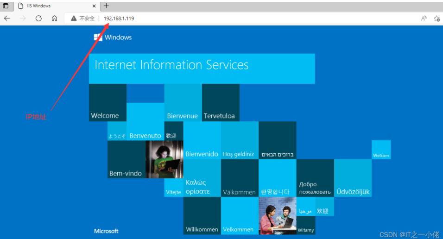Click the Καλώς ορίσατε tile
443x239 pixels.
[x=202, y=178]
